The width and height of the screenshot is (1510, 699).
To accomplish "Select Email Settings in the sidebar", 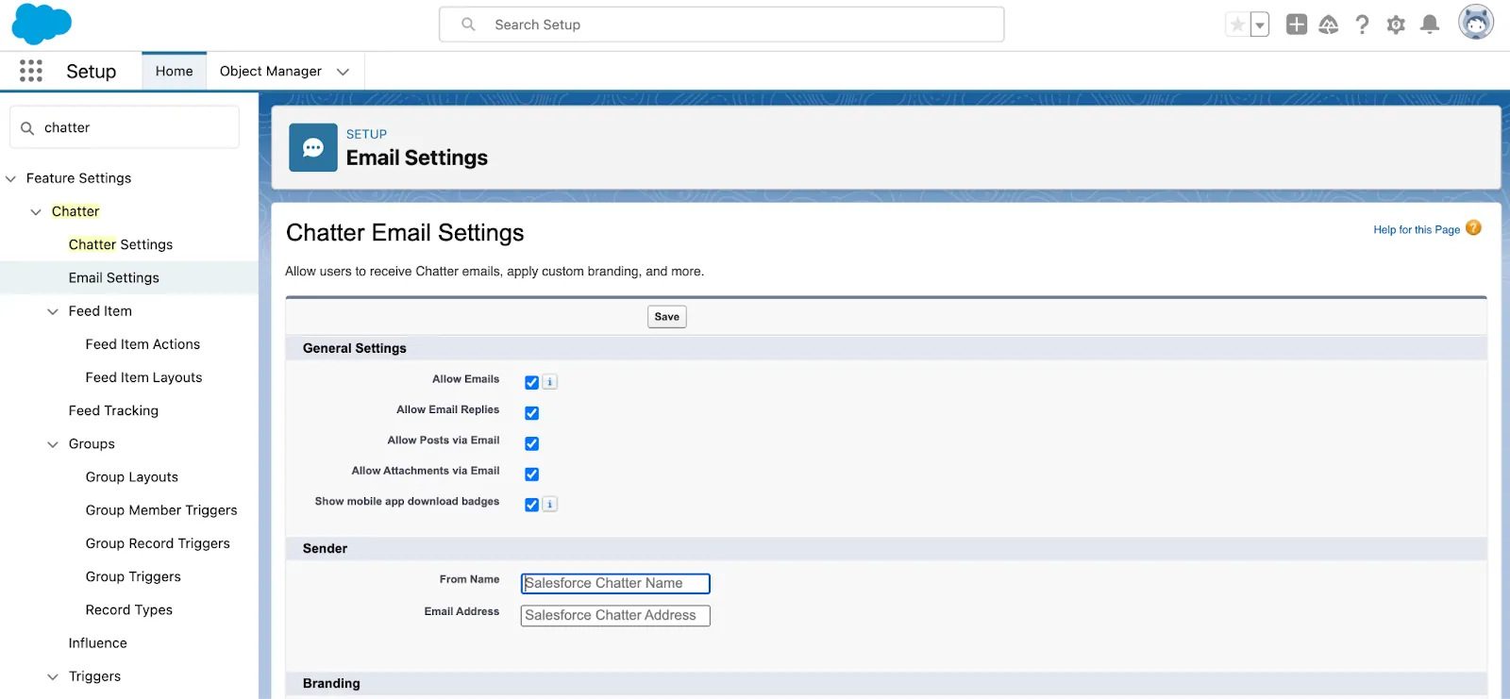I will 114,277.
